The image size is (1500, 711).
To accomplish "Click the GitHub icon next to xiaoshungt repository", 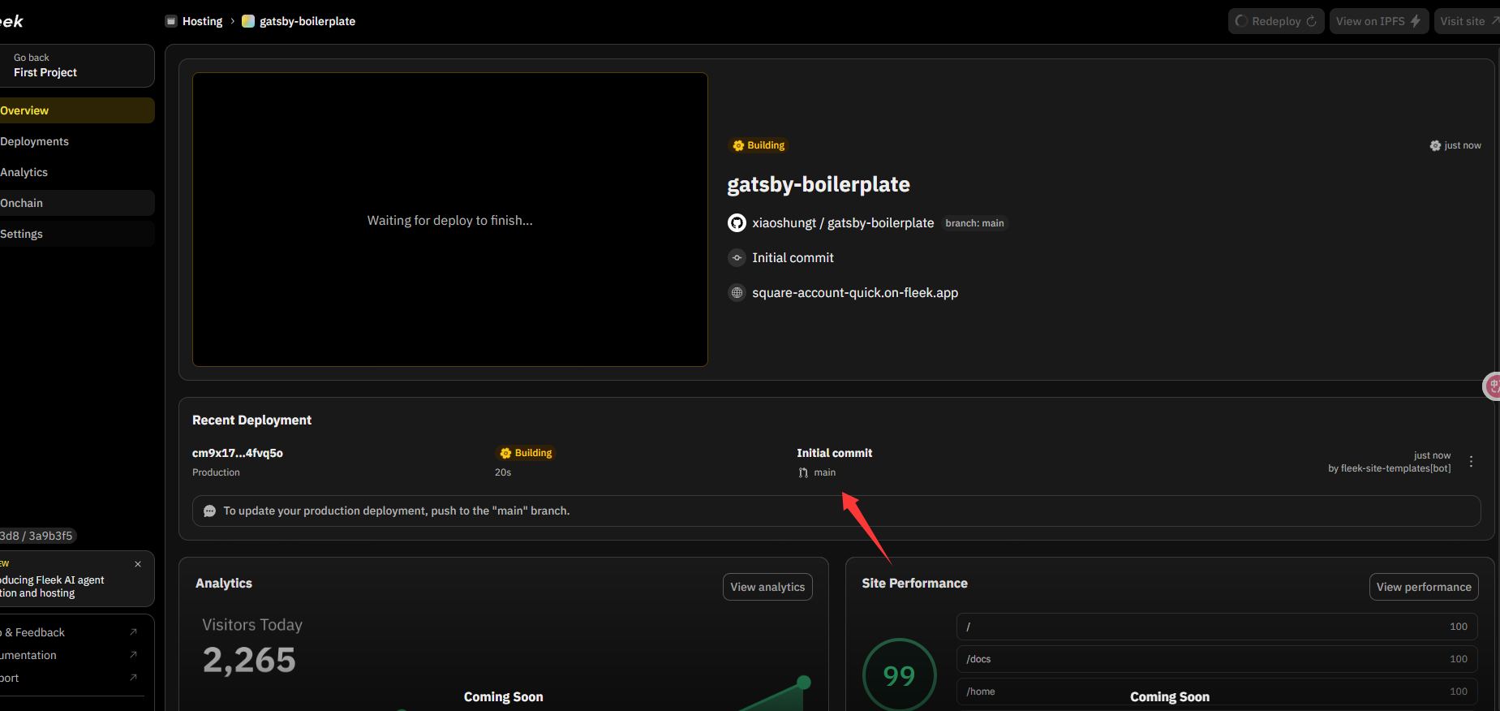I will coord(737,223).
